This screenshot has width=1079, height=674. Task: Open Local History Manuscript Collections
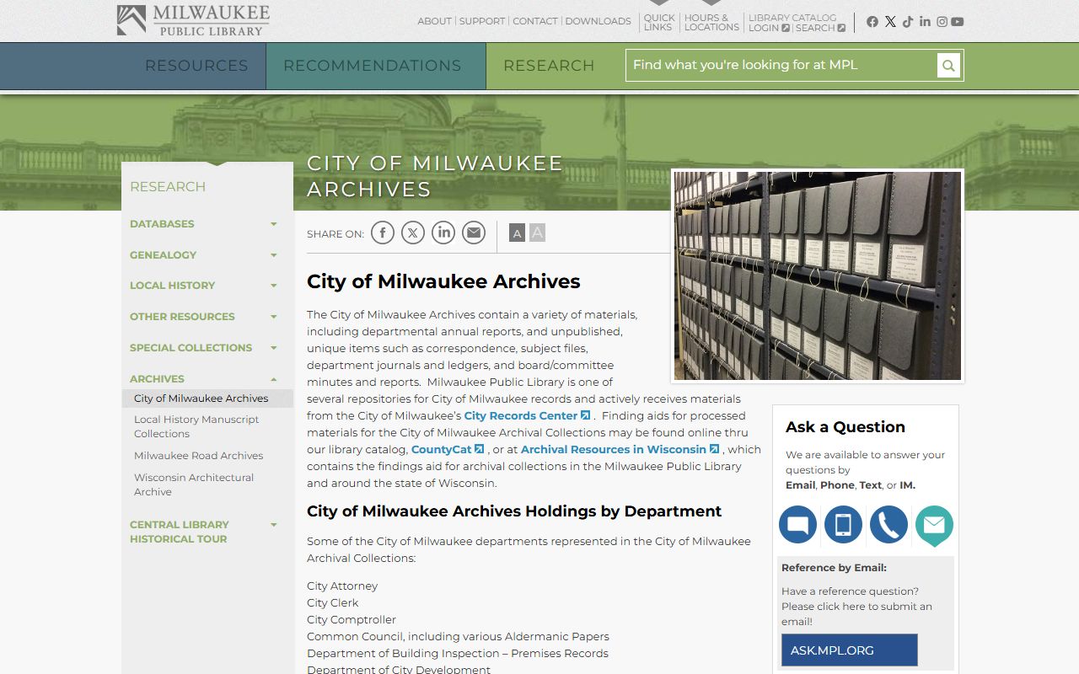[x=196, y=426]
